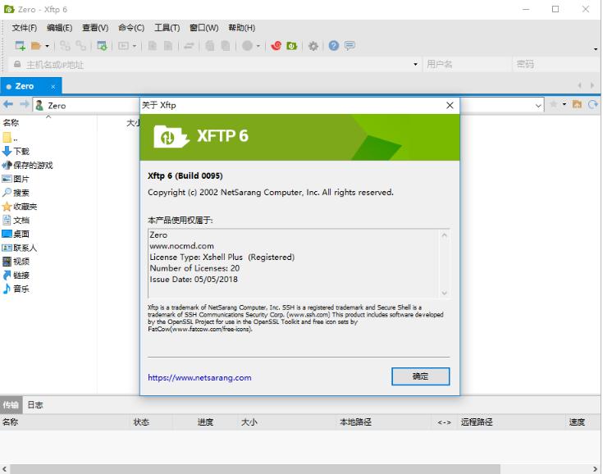
Task: Click the bookmark star icon
Action: [x=554, y=104]
